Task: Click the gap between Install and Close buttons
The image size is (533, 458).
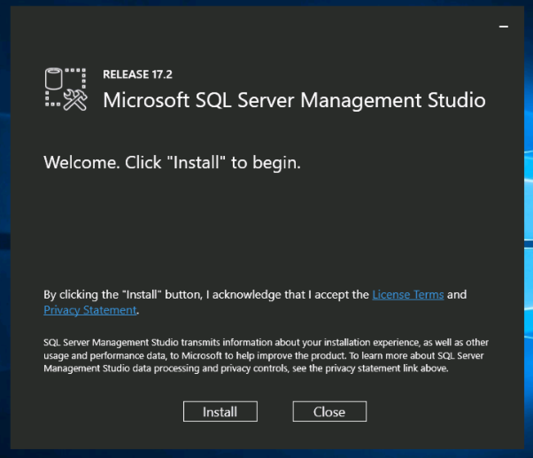Action: coord(275,411)
